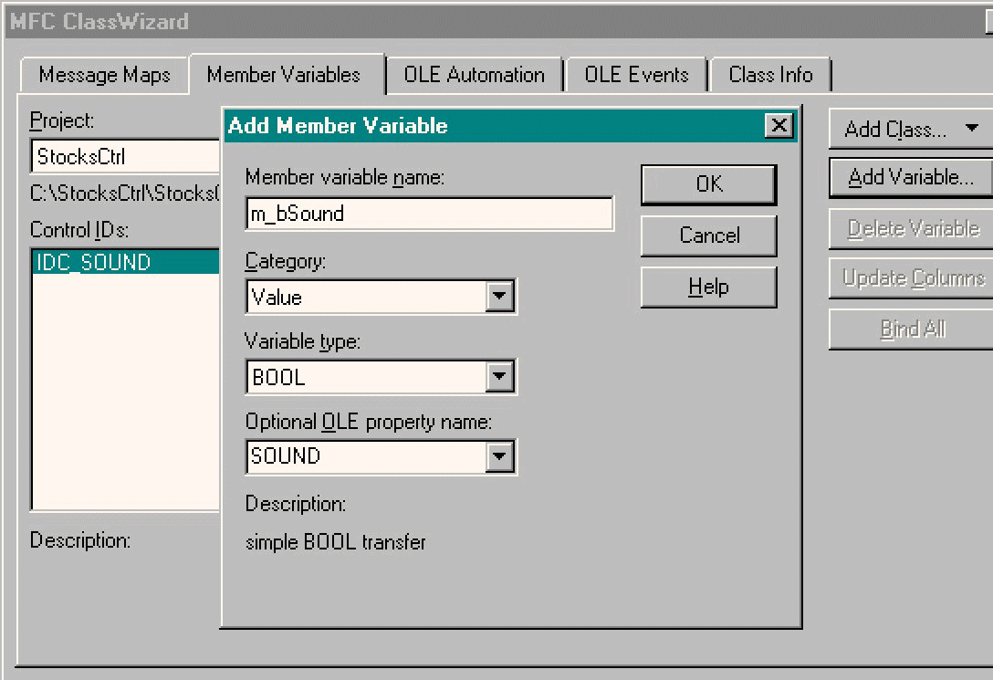
Task: Open the Class Info tab
Action: (770, 75)
